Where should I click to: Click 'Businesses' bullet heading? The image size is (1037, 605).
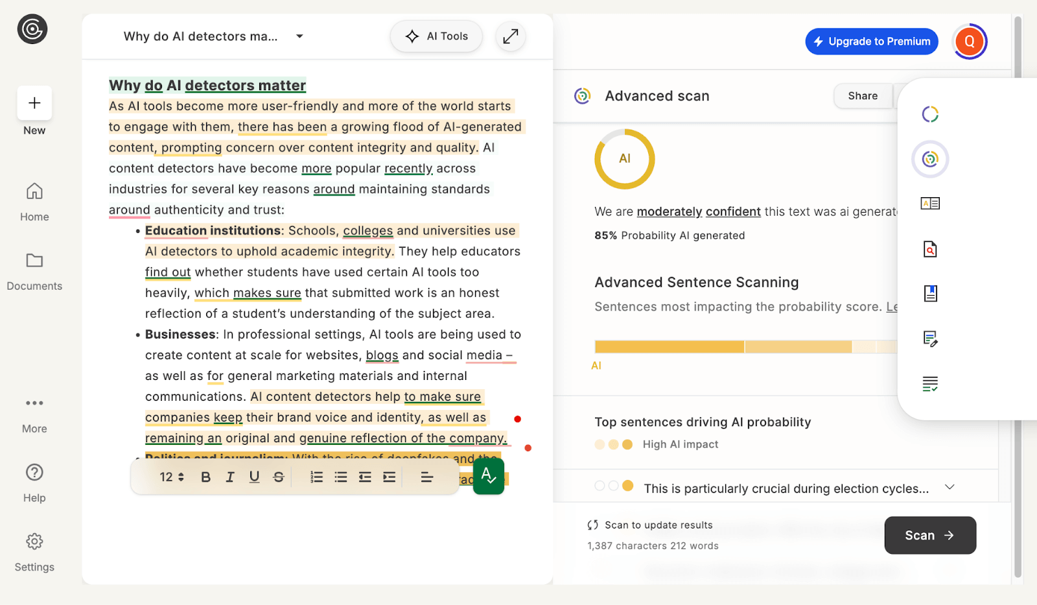(180, 335)
